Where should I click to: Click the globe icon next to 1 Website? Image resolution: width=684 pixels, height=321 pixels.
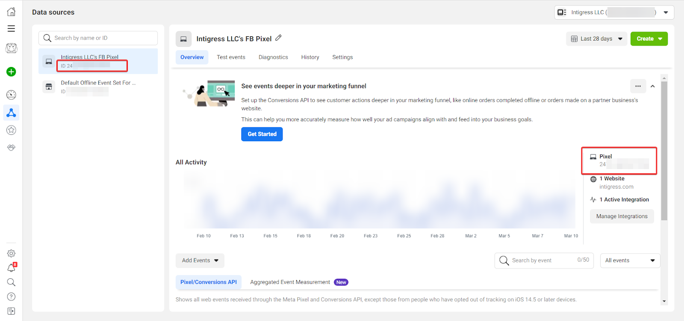593,179
